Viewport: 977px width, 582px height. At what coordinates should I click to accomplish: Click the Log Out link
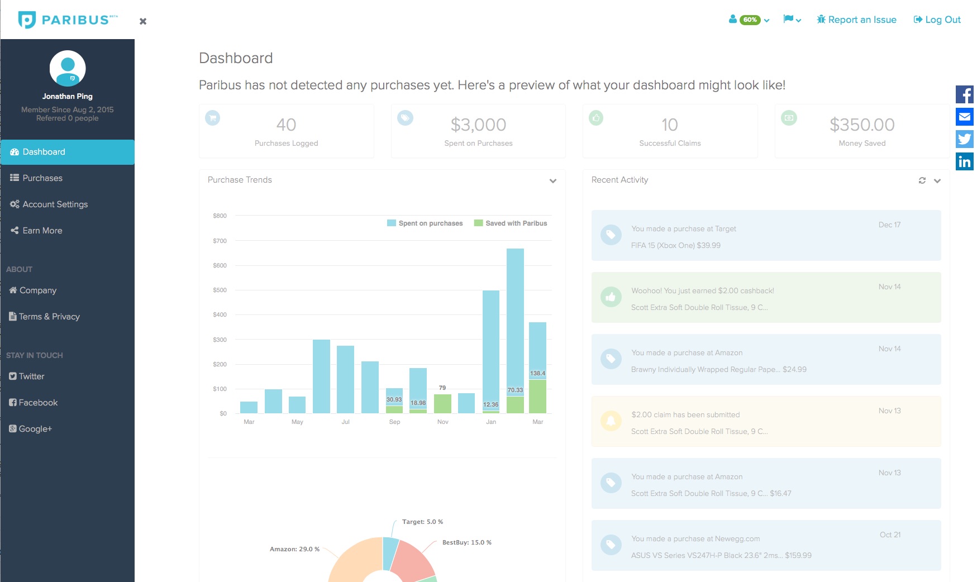(x=937, y=20)
